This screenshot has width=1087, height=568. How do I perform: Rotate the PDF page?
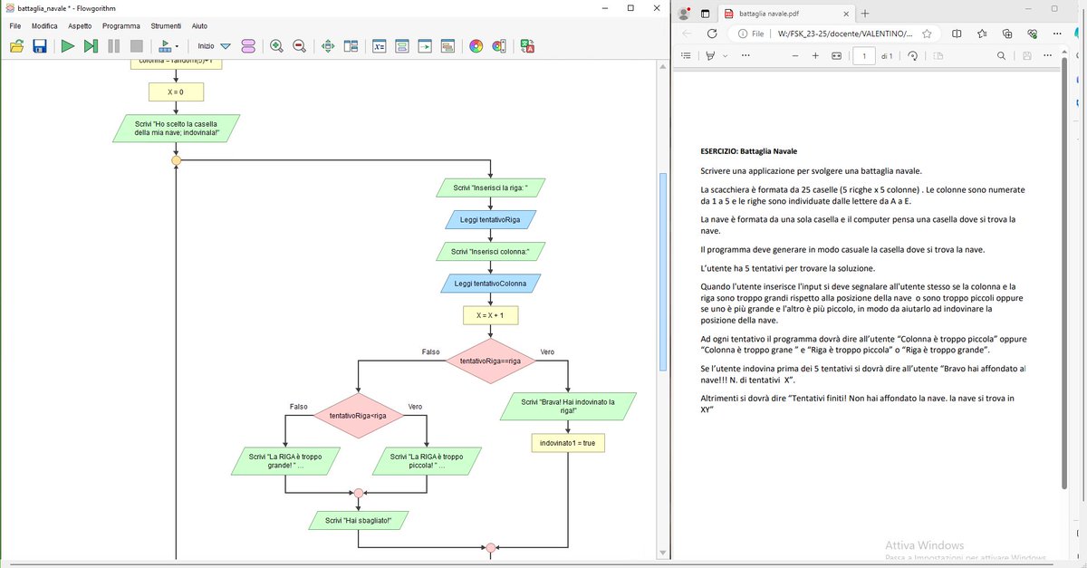(912, 55)
